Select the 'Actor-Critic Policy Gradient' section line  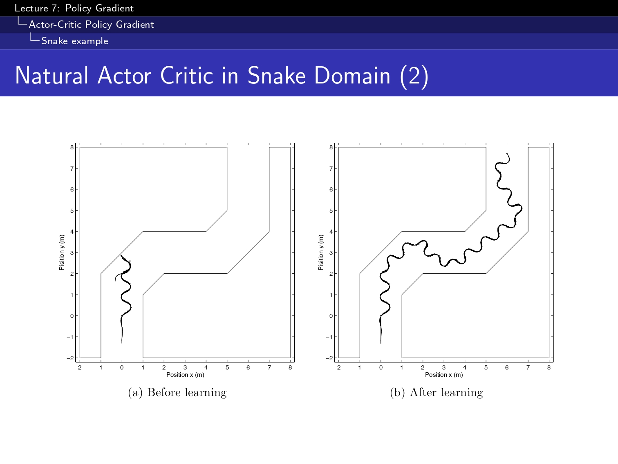tap(91, 25)
